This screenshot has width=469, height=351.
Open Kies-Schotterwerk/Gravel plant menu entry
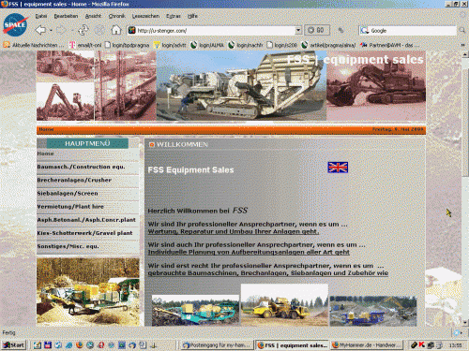[x=84, y=233]
